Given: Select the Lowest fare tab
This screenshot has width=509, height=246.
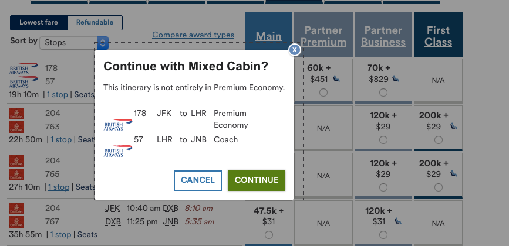Looking at the screenshot, I should click(x=39, y=22).
